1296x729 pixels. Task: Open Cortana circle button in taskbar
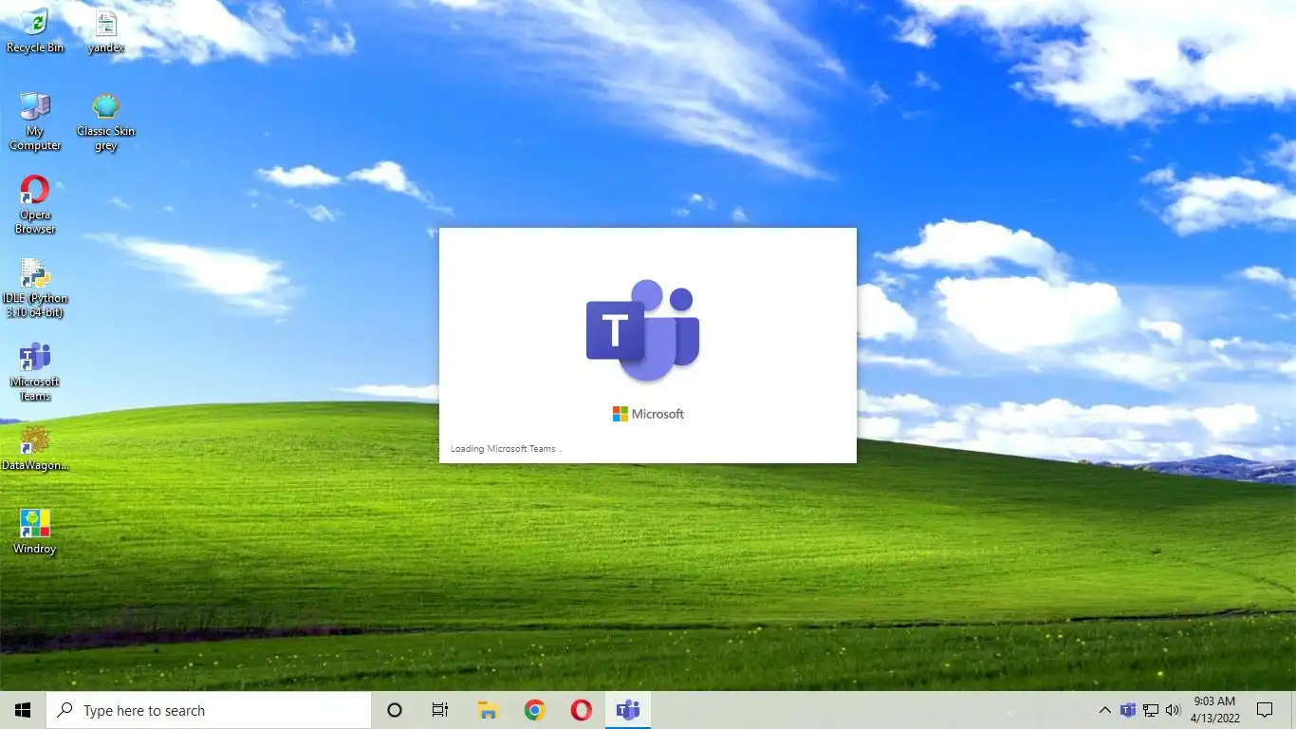point(395,710)
